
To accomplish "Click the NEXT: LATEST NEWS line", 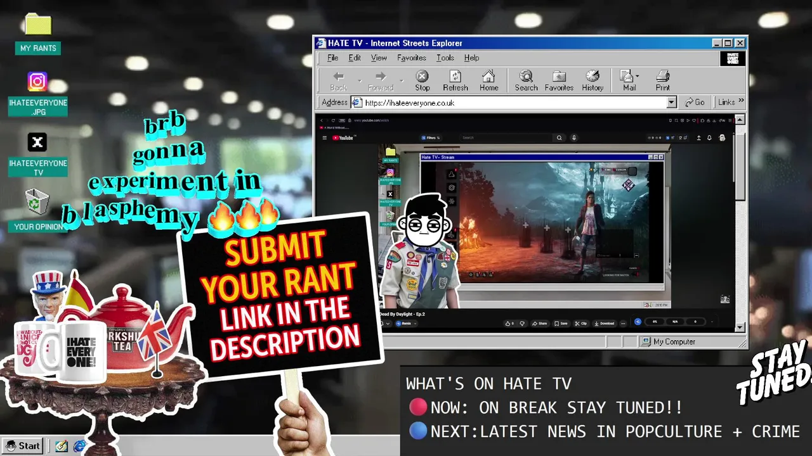I will coord(605,431).
